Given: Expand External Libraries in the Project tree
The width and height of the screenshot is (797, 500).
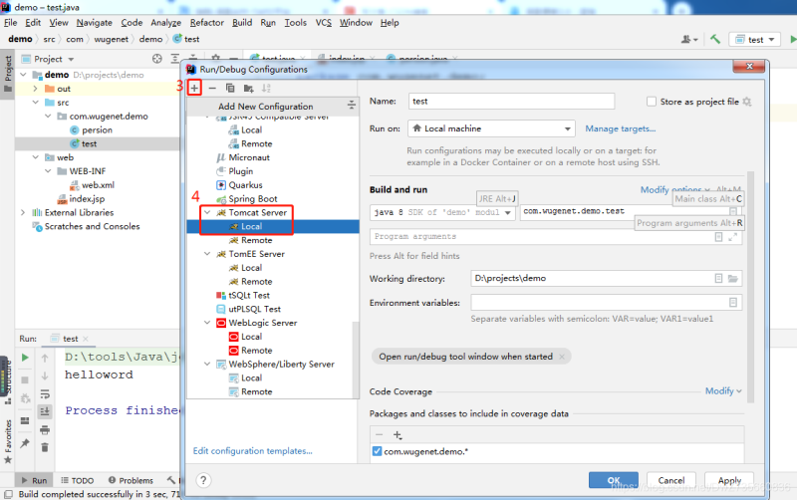Looking at the screenshot, I should (23, 212).
